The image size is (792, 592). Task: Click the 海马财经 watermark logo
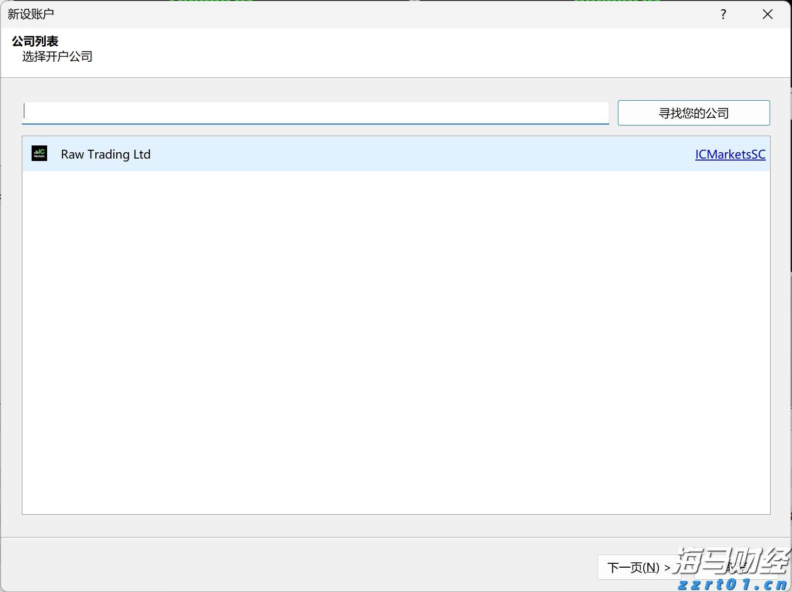732,559
